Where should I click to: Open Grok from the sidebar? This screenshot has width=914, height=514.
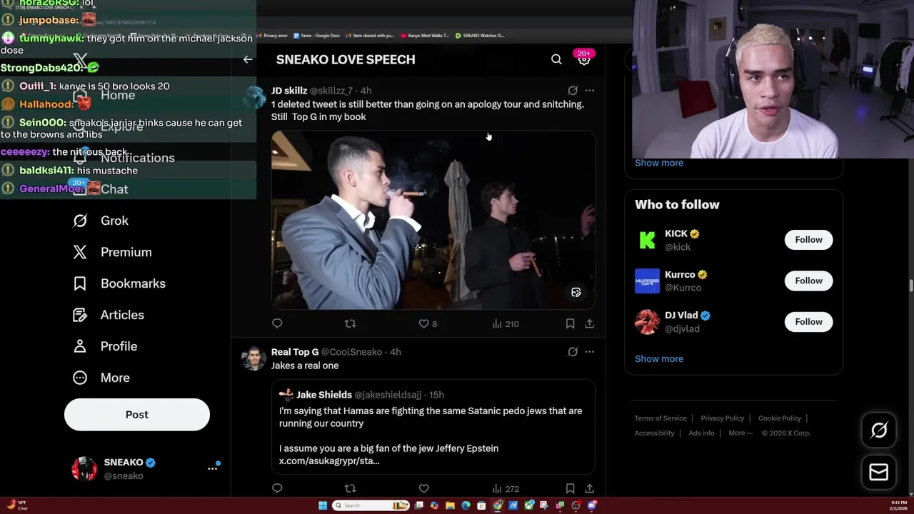pyautogui.click(x=101, y=221)
